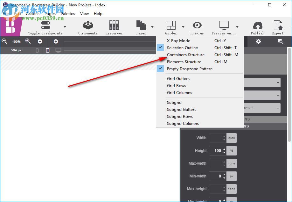Image resolution: width=292 pixels, height=202 pixels.
Task: Select the tablet viewport icon
Action: click(x=48, y=50)
